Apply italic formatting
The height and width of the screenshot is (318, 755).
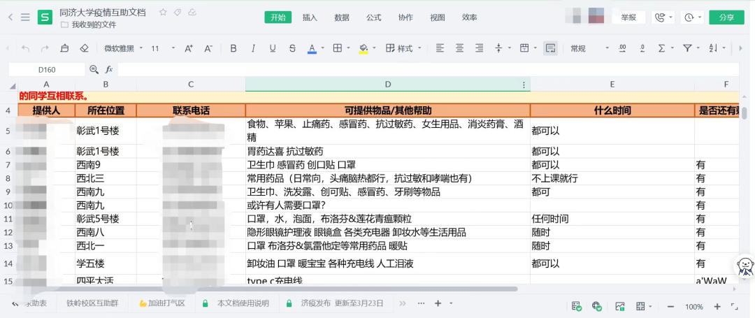click(253, 48)
